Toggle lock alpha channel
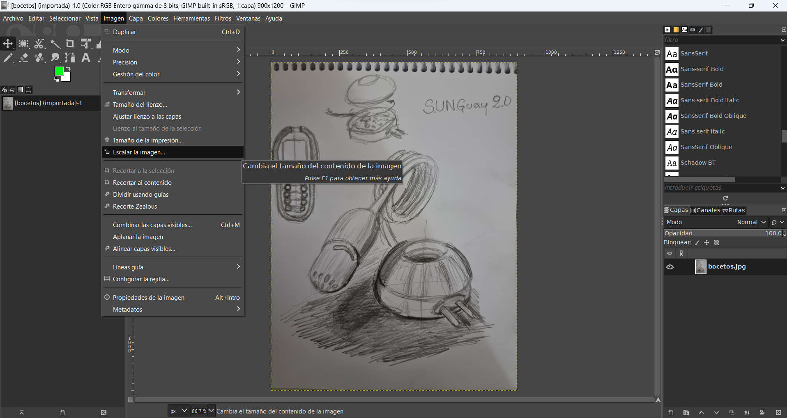Viewport: 787px width, 418px height. (x=717, y=243)
